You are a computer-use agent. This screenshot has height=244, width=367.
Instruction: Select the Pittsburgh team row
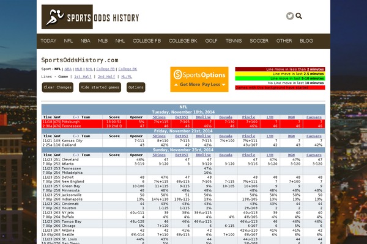coord(183,122)
